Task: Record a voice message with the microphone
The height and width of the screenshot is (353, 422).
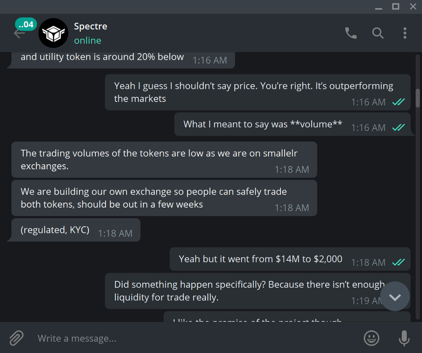Action: point(404,338)
